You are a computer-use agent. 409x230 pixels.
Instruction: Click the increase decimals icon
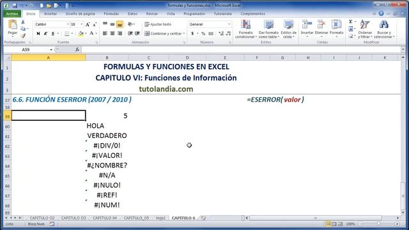[x=221, y=34]
